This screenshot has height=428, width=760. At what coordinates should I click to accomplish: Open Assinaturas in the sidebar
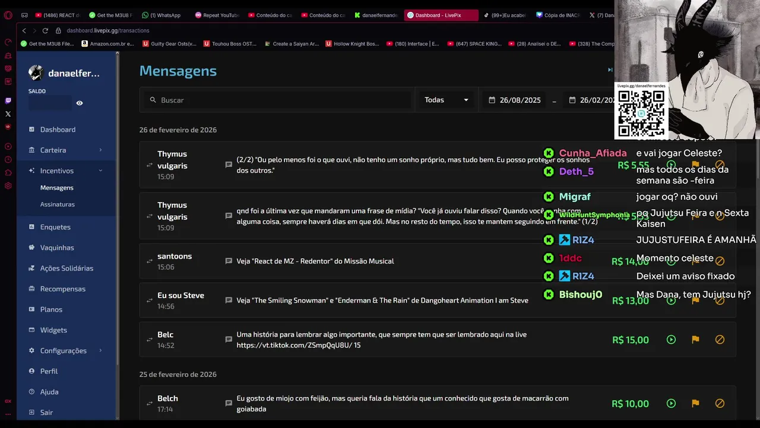pyautogui.click(x=58, y=204)
